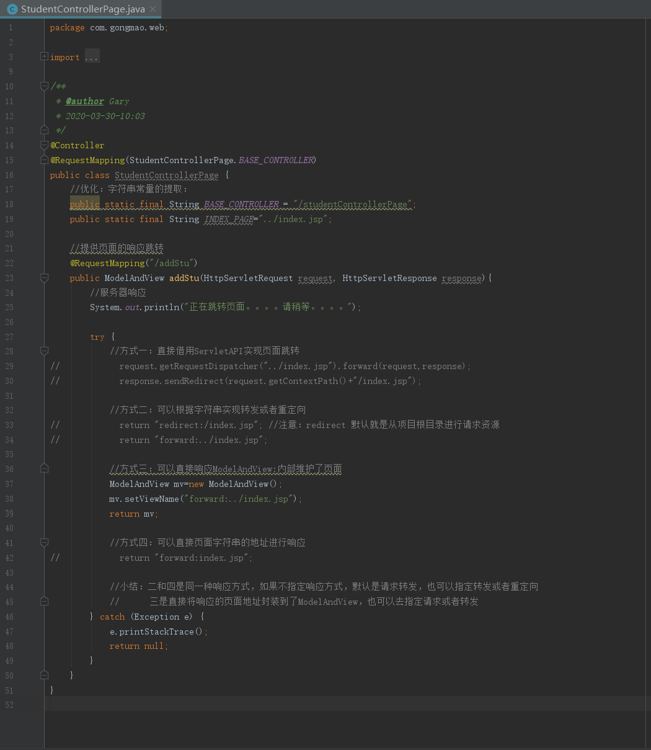The height and width of the screenshot is (750, 651).
Task: Click line number 25 in the gutter
Action: coord(9,307)
